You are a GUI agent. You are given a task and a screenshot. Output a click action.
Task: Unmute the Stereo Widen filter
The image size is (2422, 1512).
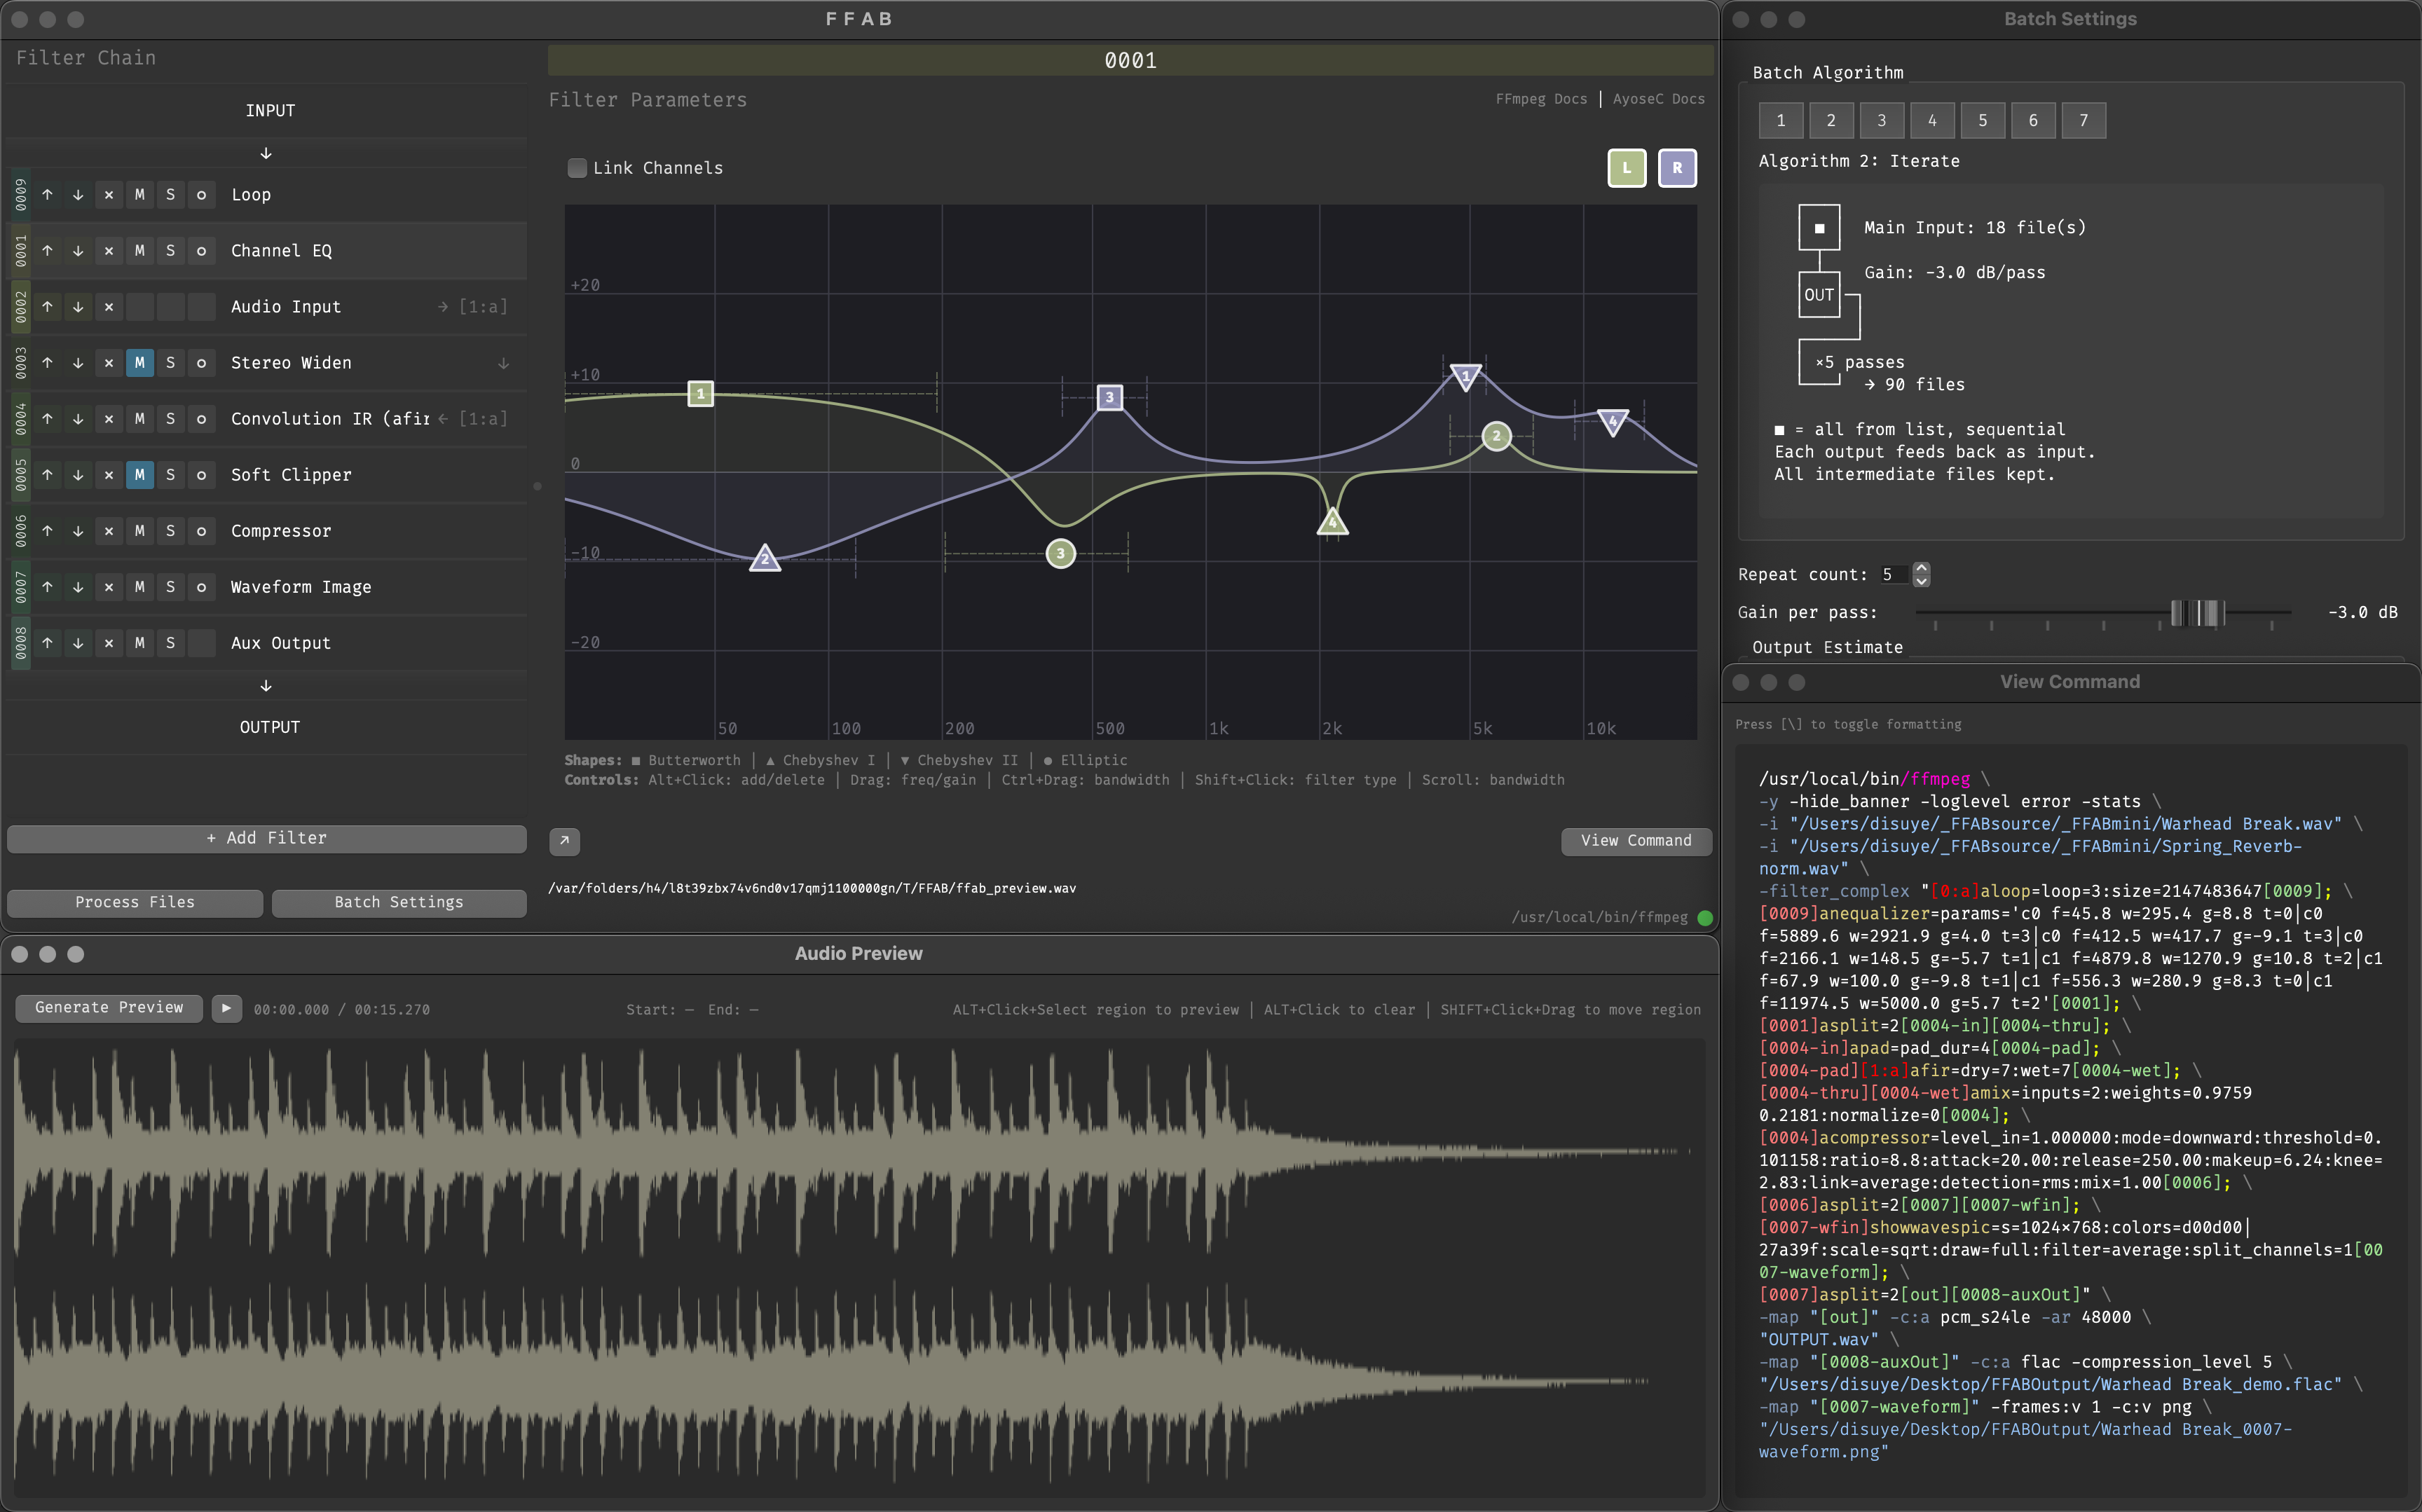coord(140,363)
